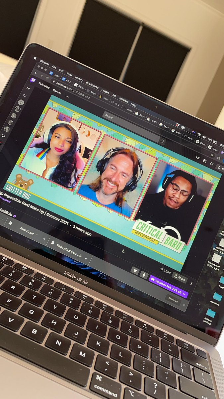The height and width of the screenshot is (399, 224).
Task: Share this video
Action: pos(179,277)
